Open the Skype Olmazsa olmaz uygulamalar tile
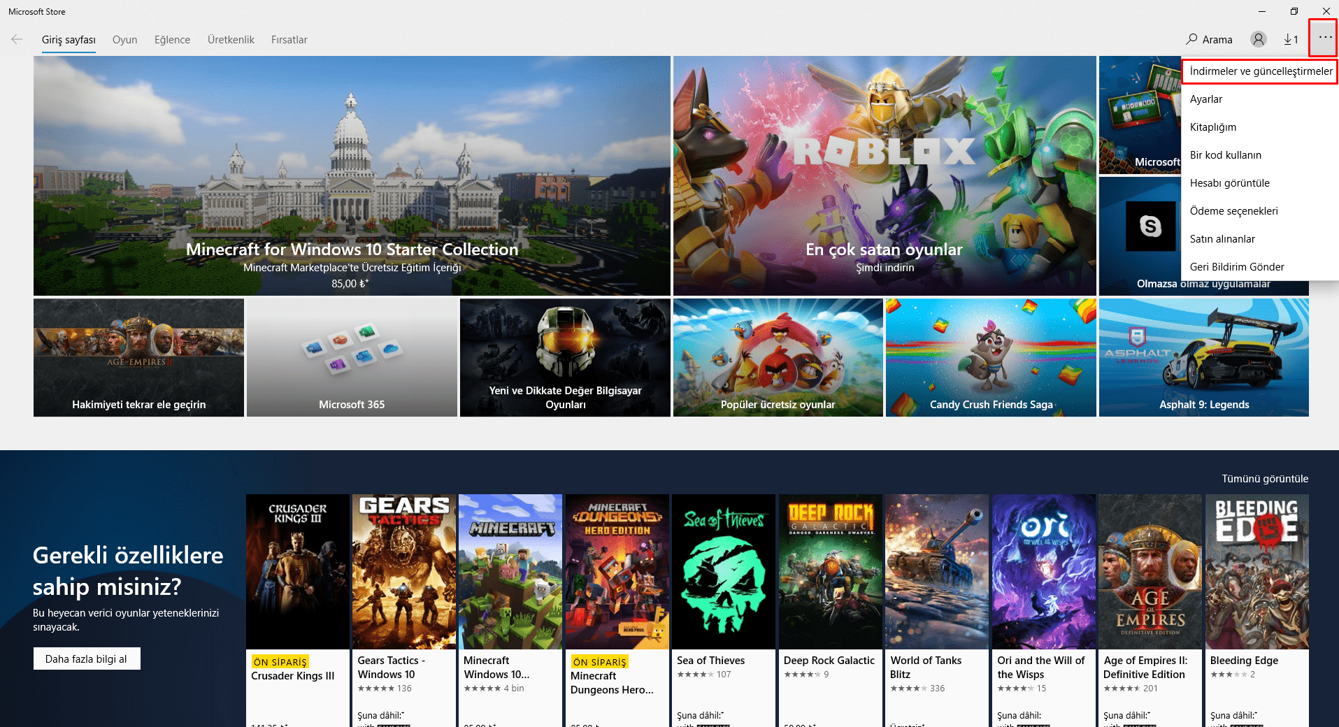Viewport: 1339px width, 727px height. (1140, 236)
